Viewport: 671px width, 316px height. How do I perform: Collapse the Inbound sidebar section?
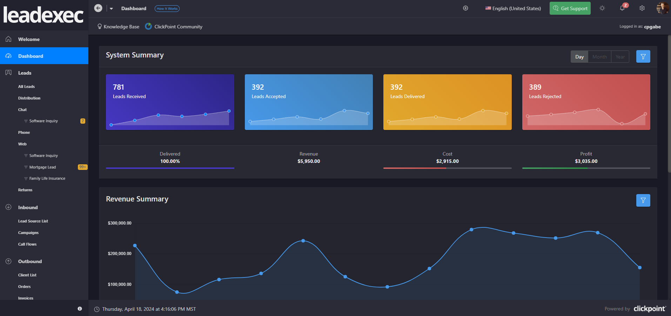click(x=44, y=207)
